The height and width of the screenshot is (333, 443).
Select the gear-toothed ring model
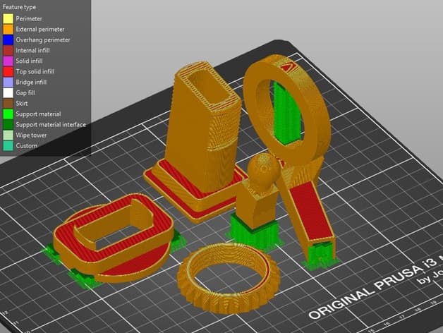(x=229, y=279)
